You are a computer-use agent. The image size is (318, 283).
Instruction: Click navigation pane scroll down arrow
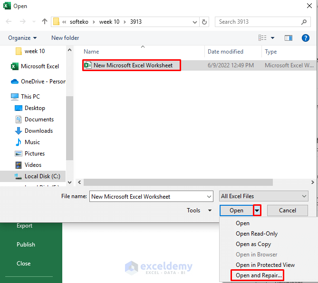point(69,183)
